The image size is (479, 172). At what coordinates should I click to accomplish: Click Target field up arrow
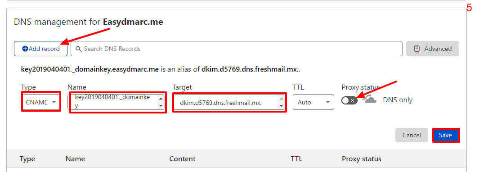281,99
